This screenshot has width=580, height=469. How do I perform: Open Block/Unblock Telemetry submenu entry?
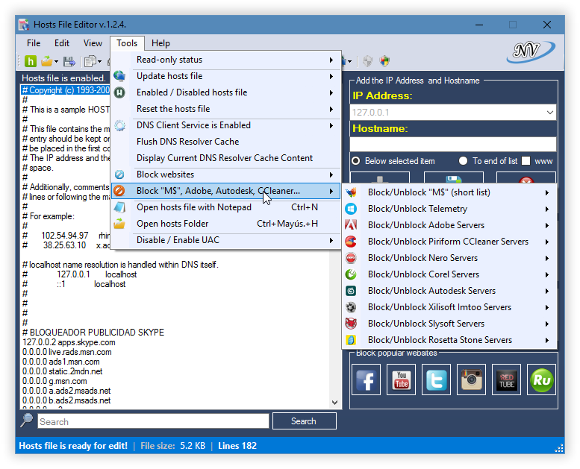tap(449, 209)
